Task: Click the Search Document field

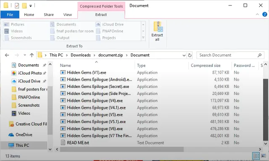Action: (x=230, y=55)
